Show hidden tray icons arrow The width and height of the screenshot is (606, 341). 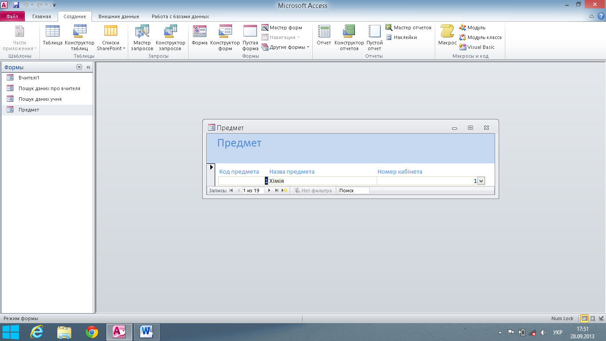pos(500,332)
